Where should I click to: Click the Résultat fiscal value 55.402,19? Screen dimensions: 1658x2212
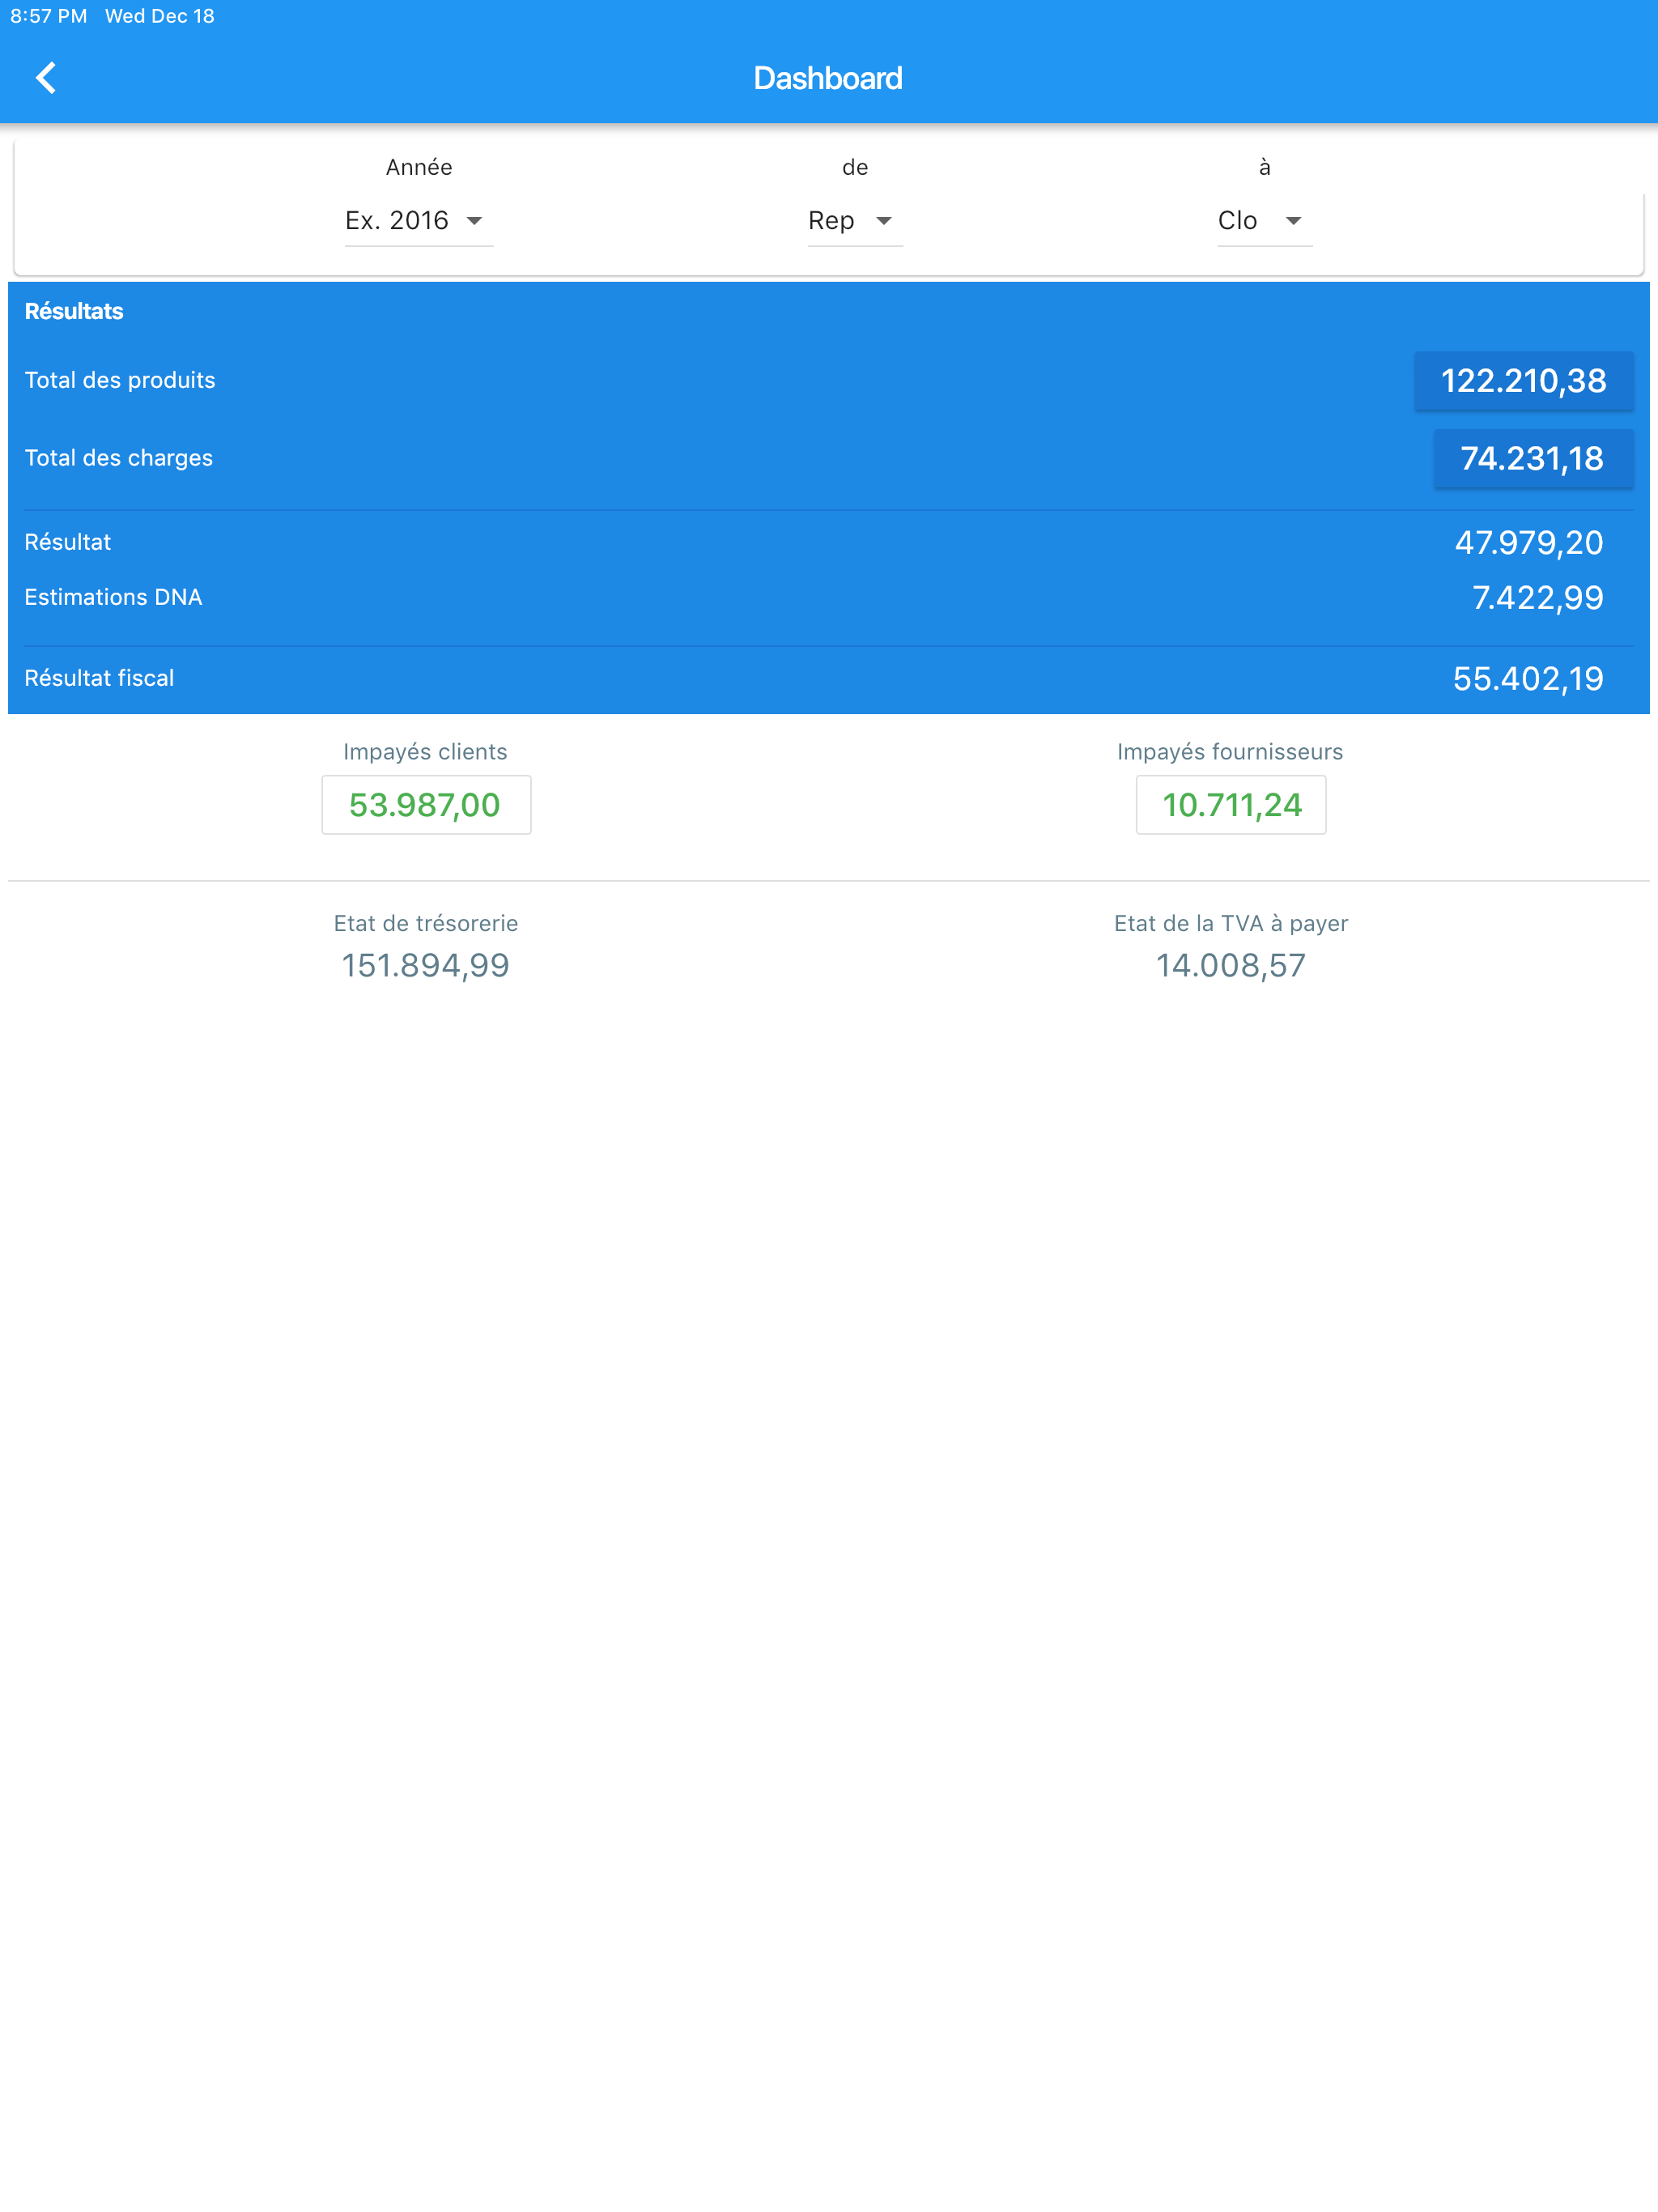tap(1528, 679)
